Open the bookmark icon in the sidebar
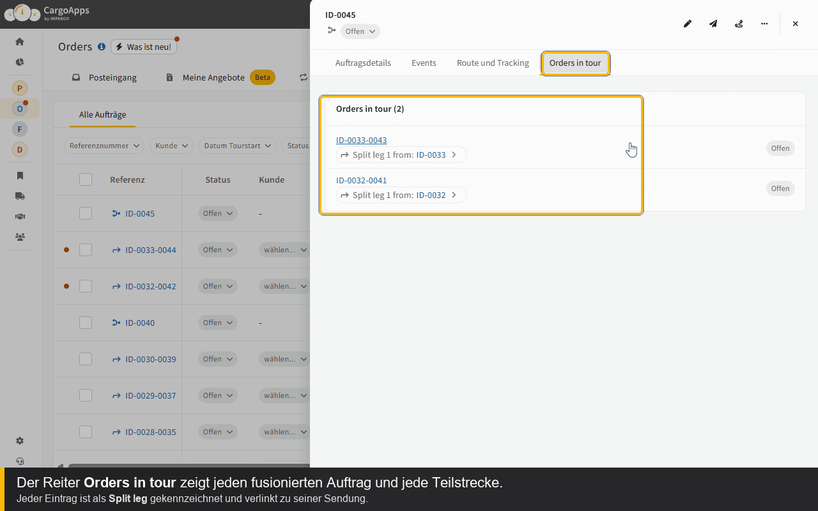Viewport: 818px width, 511px height. (20, 176)
